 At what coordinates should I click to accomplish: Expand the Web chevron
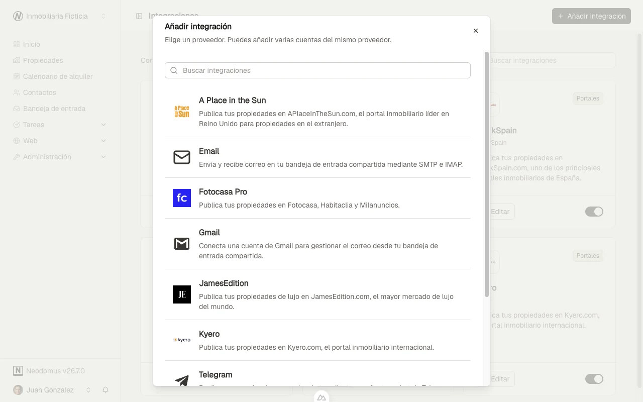[x=103, y=141]
